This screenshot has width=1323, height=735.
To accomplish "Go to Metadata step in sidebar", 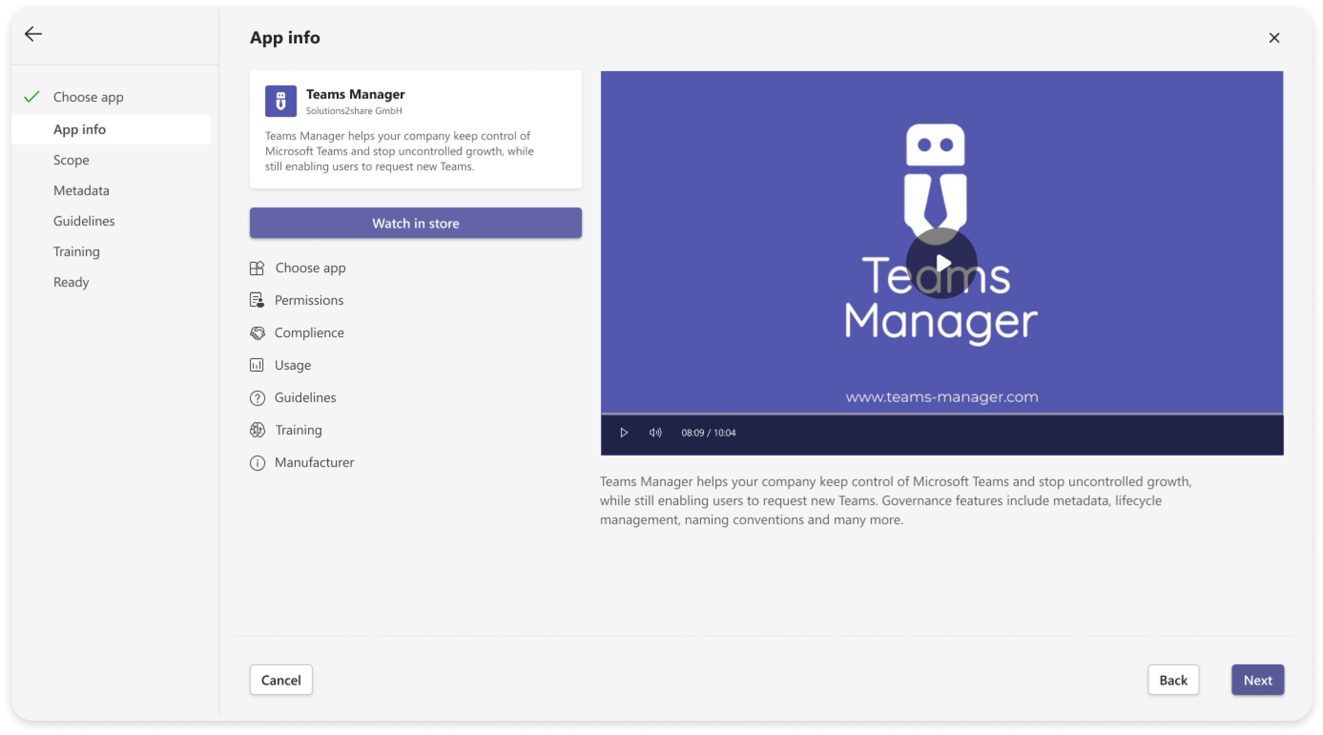I will [x=81, y=191].
